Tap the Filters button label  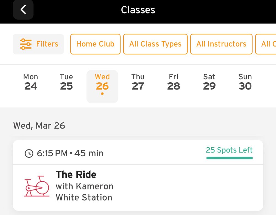(47, 44)
